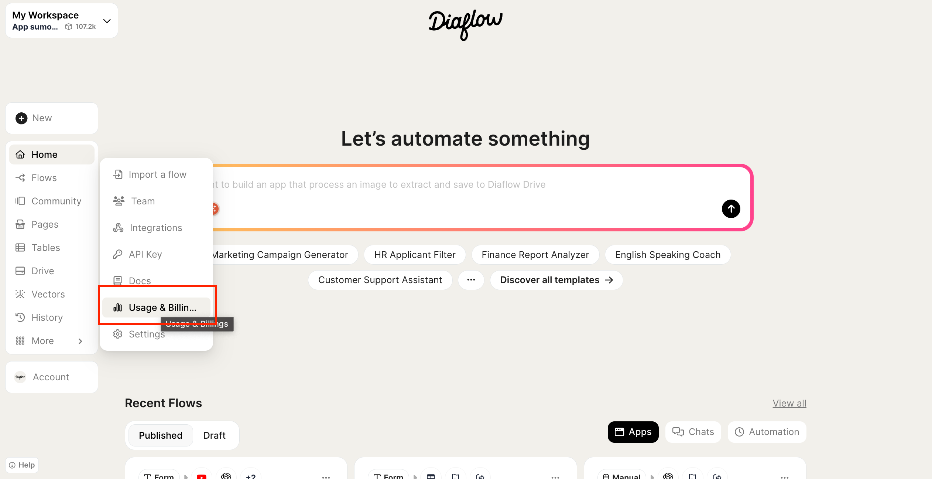This screenshot has width=932, height=479.
Task: Open Vectors in the sidebar
Action: click(48, 294)
